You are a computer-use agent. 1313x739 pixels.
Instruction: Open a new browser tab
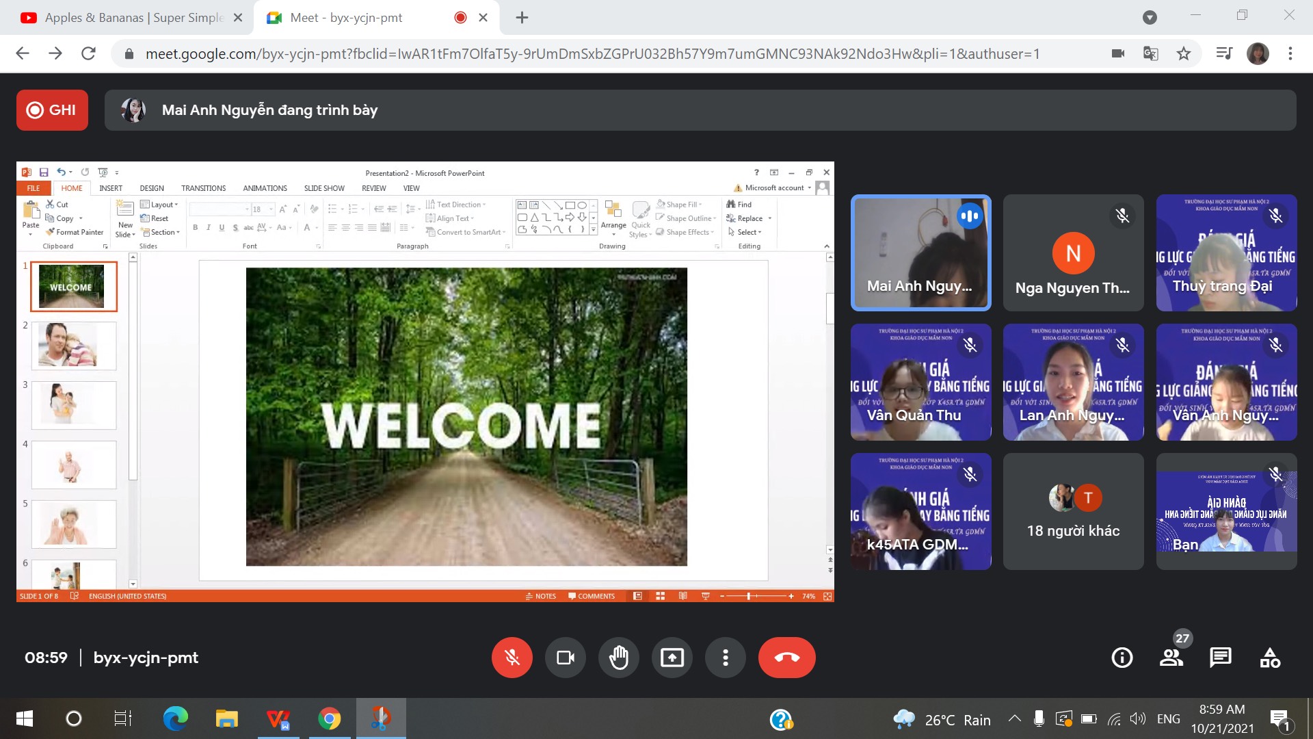pos(522,18)
